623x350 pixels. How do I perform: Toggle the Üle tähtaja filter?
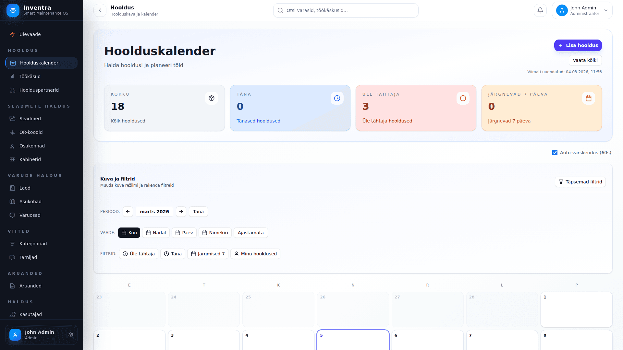139,254
